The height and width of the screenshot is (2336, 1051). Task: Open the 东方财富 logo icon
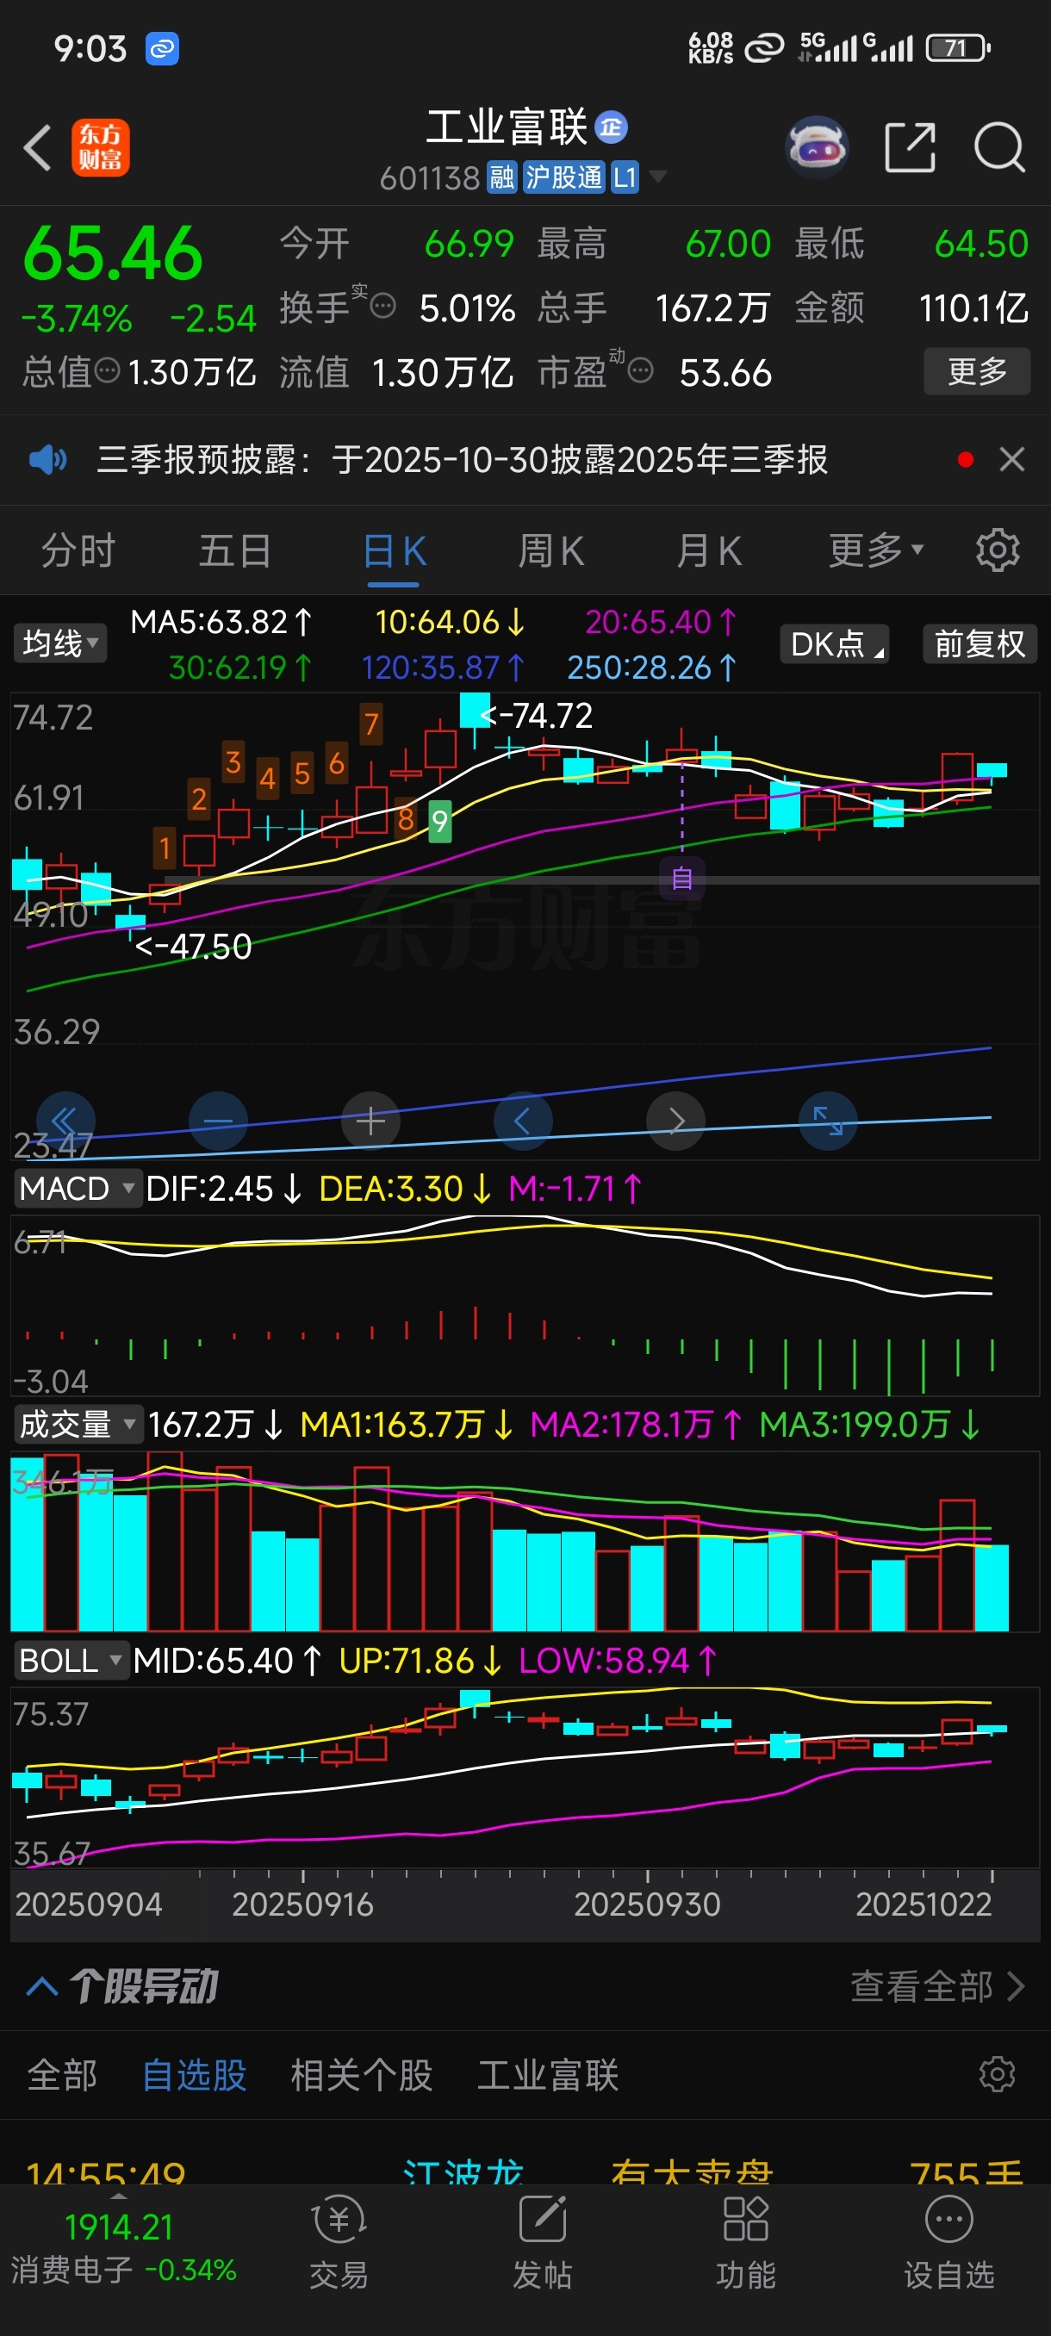101,148
